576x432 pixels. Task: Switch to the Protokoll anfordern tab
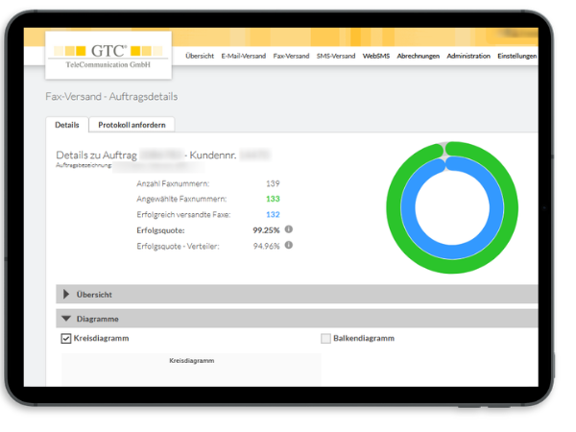pos(131,125)
